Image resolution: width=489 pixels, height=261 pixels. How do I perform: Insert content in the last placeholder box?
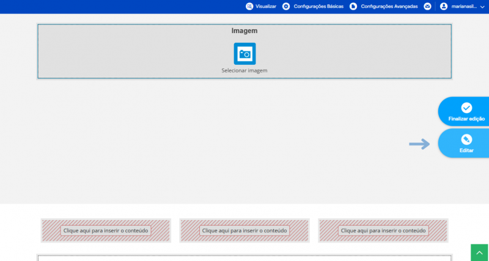(383, 231)
